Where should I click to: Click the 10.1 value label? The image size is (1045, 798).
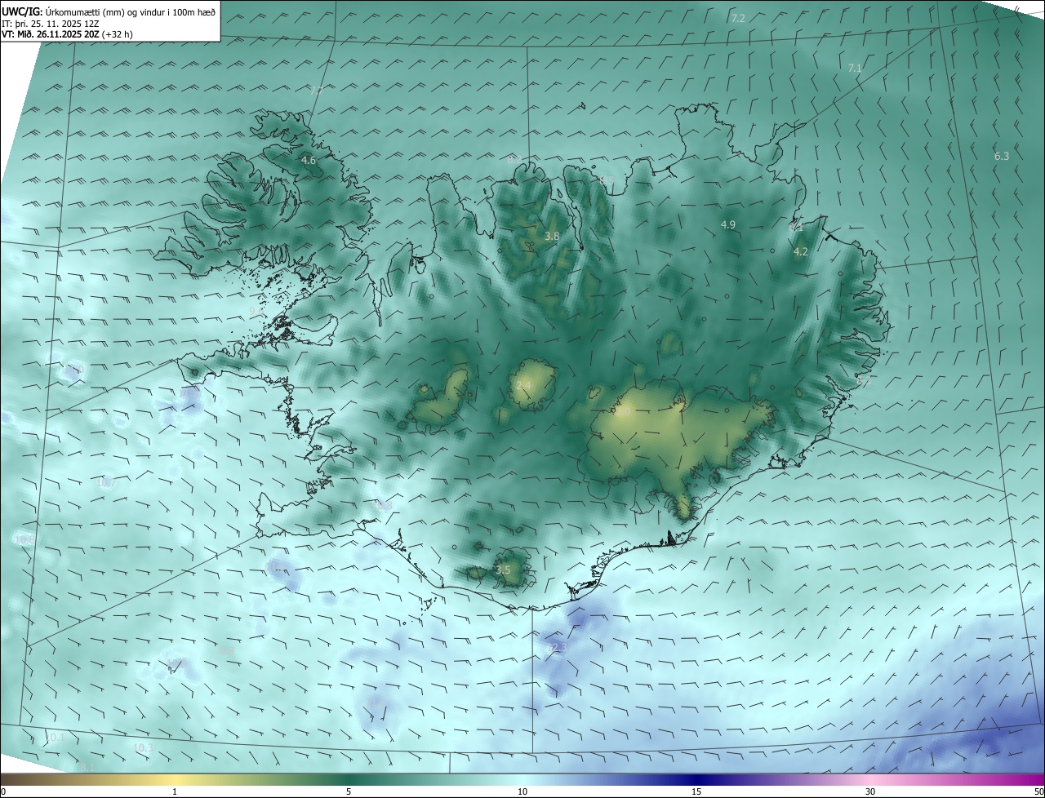tap(54, 737)
